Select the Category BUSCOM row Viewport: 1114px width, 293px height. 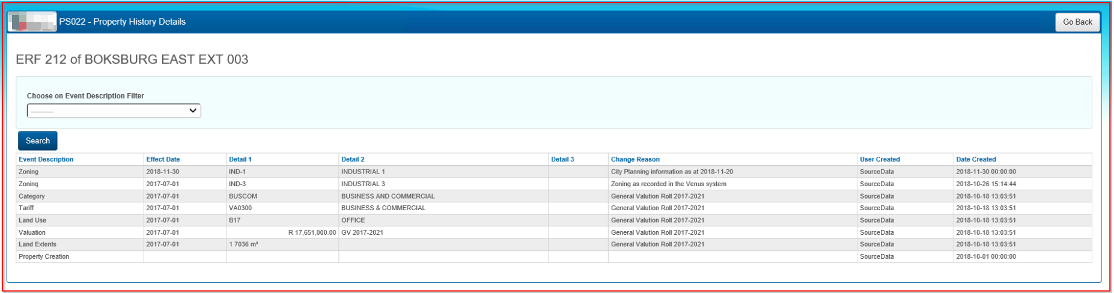click(32, 196)
